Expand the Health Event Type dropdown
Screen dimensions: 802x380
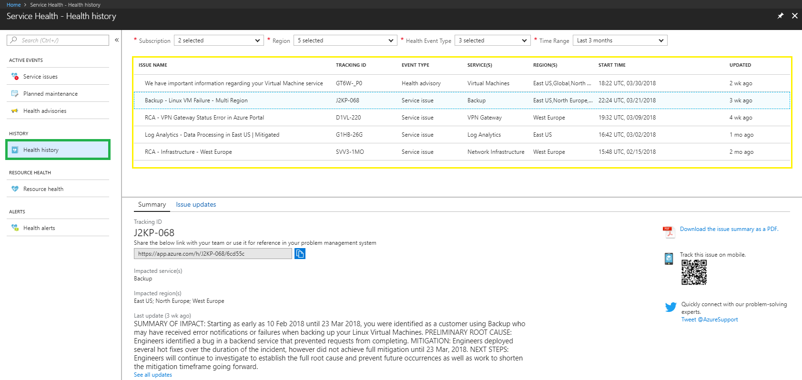tap(493, 40)
